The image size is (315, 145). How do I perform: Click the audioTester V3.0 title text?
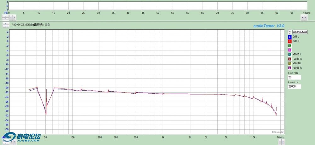[x=269, y=26]
